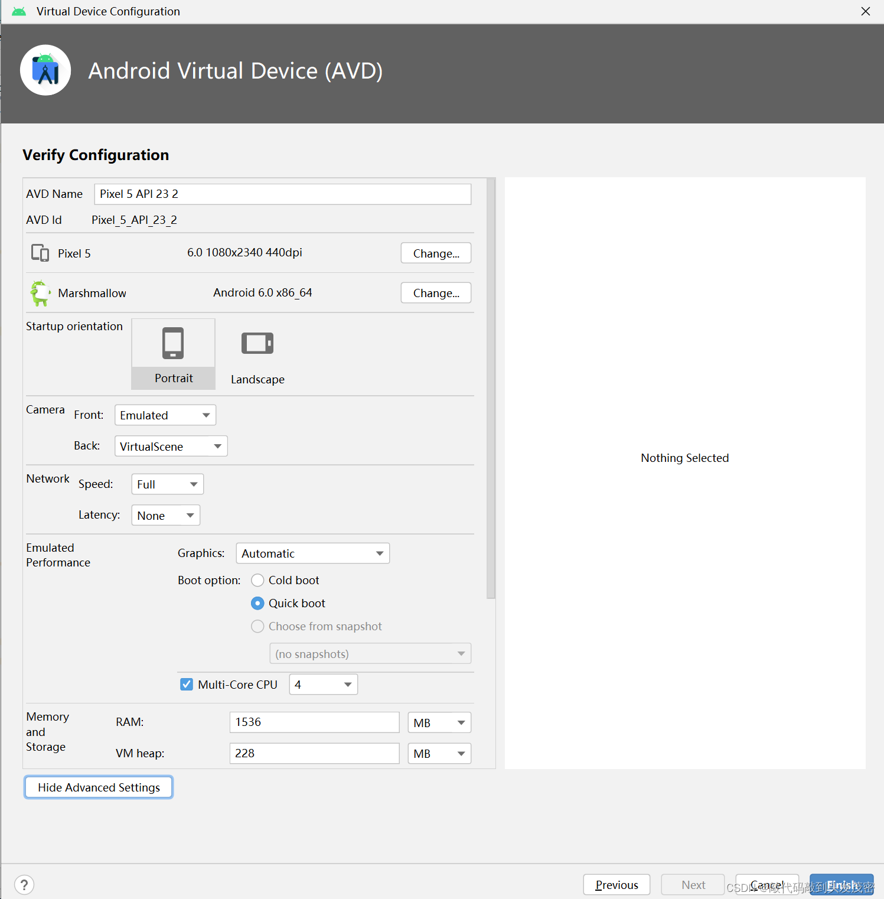The height and width of the screenshot is (899, 884).
Task: Click the Emulated Performance label
Action: pyautogui.click(x=58, y=555)
